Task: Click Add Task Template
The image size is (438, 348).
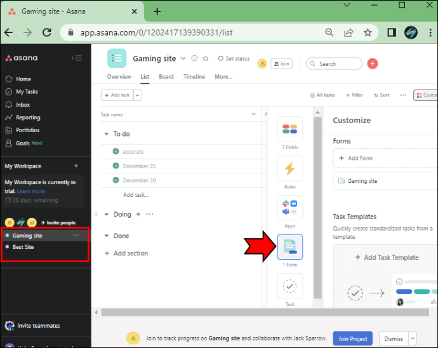Action: point(387,257)
